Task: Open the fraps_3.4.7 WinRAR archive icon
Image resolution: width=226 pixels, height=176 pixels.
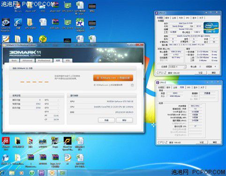Action: coord(55,161)
